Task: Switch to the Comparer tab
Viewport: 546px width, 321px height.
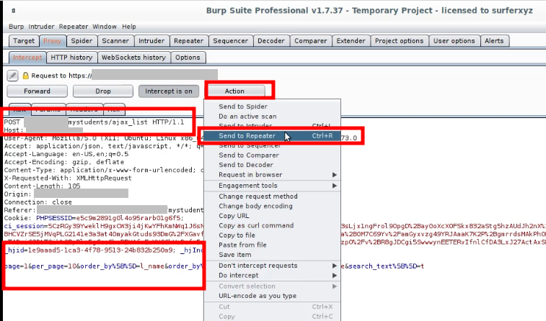Action: click(311, 40)
